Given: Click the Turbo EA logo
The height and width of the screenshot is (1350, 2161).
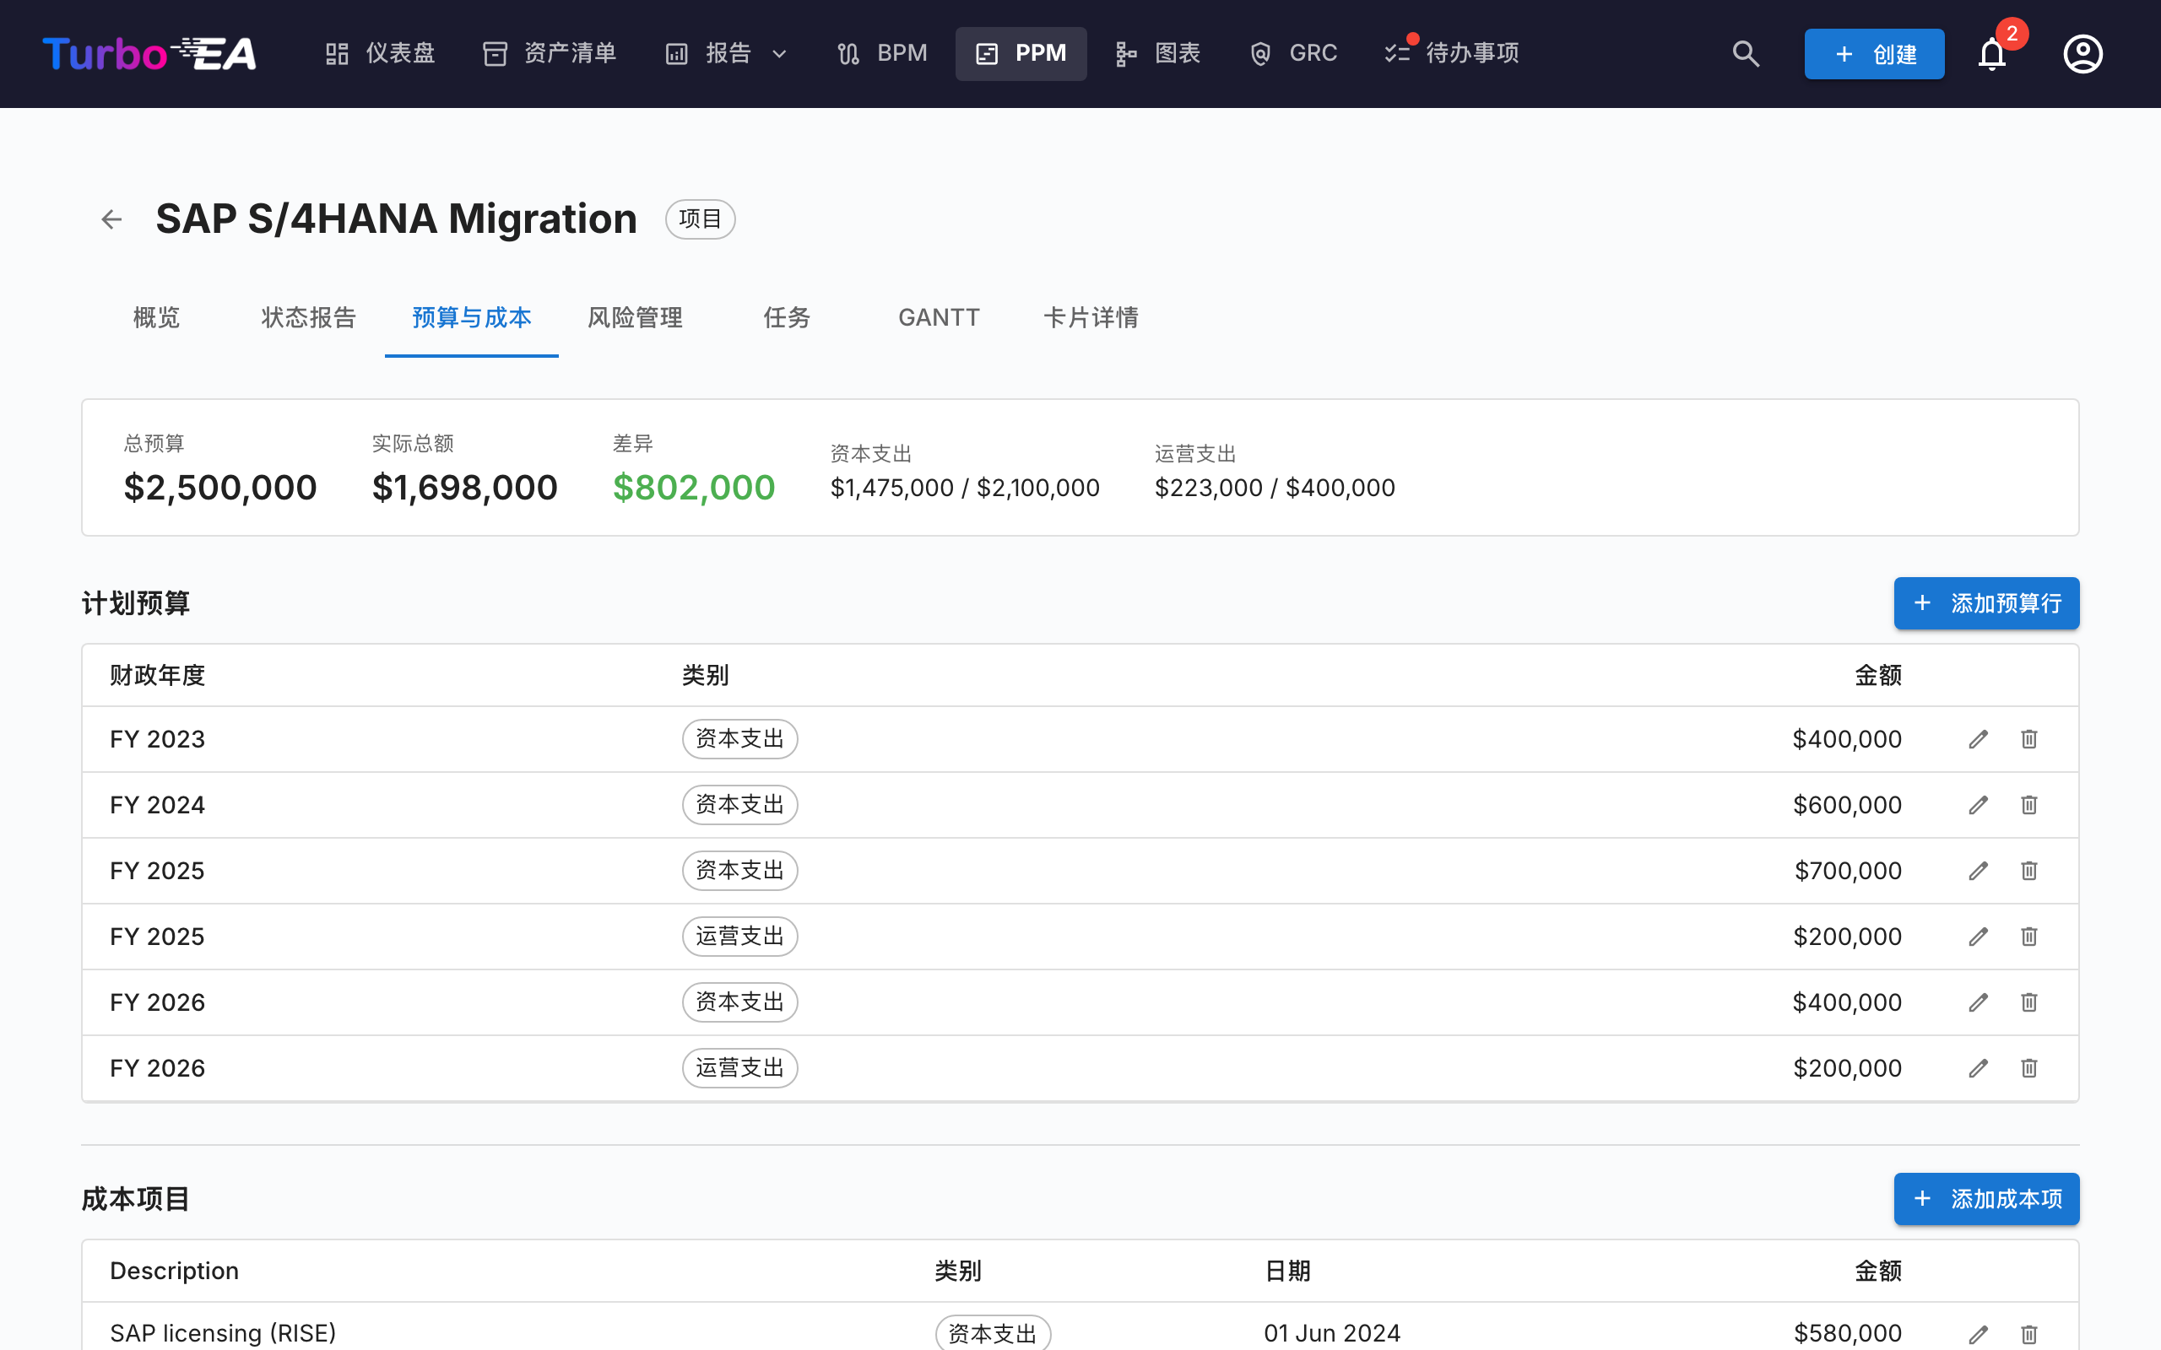Looking at the screenshot, I should (149, 53).
